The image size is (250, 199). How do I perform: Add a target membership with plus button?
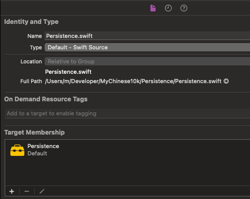[x=12, y=191]
